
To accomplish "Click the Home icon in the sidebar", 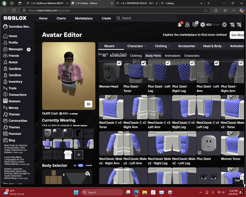I will click(x=5, y=36).
